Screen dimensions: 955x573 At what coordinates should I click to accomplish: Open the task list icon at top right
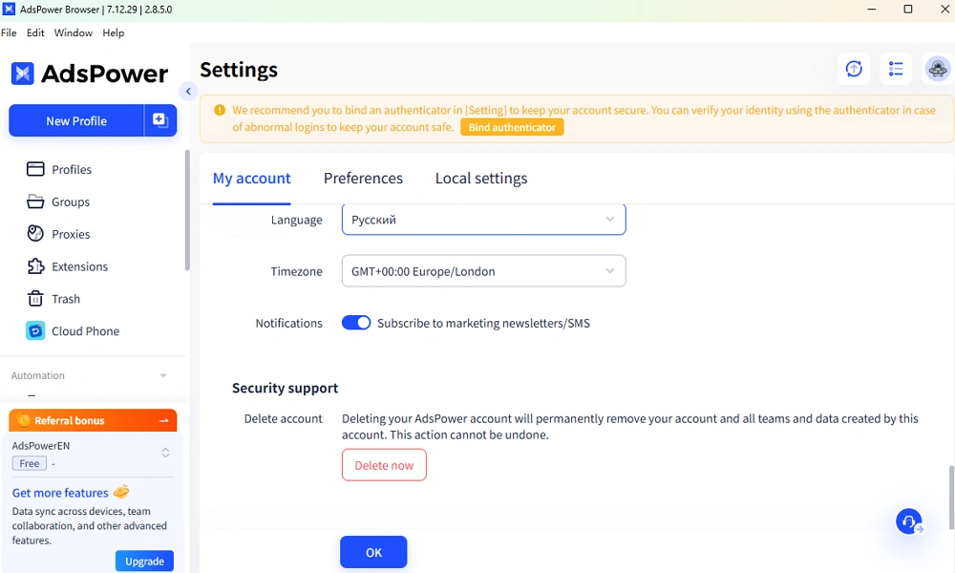(896, 69)
